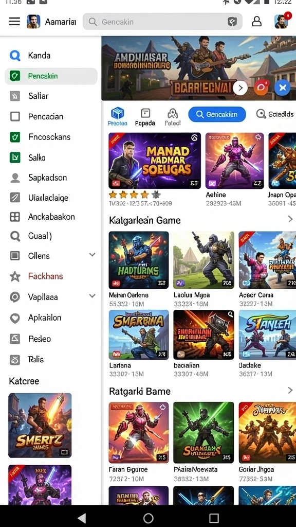This screenshot has height=527, width=296.
Task: Click the star rating row
Action: (x=135, y=194)
